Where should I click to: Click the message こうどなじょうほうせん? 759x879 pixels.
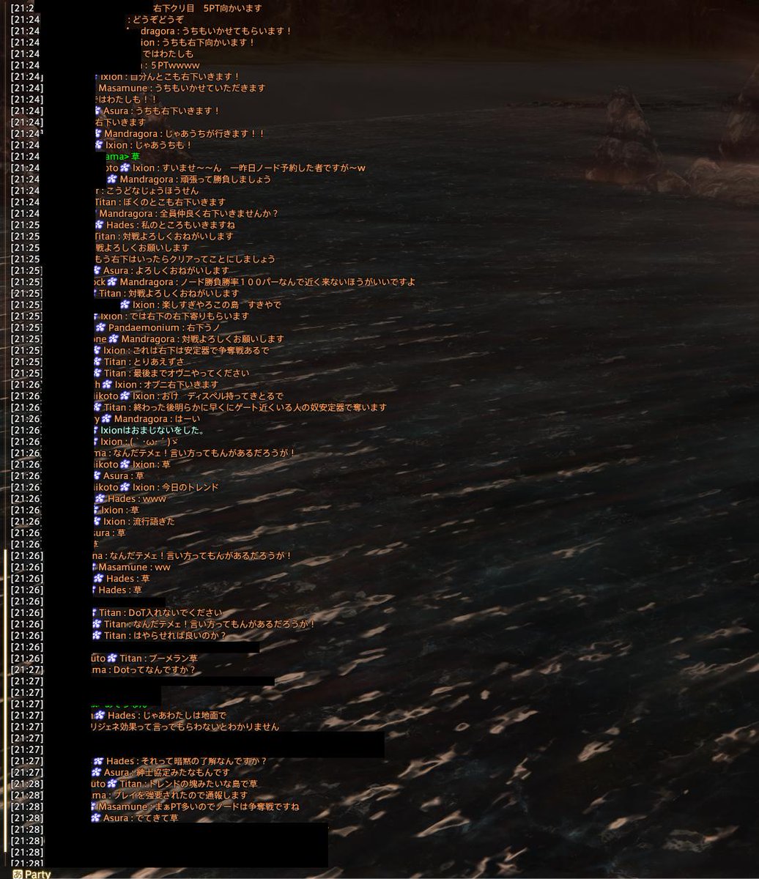coord(147,190)
